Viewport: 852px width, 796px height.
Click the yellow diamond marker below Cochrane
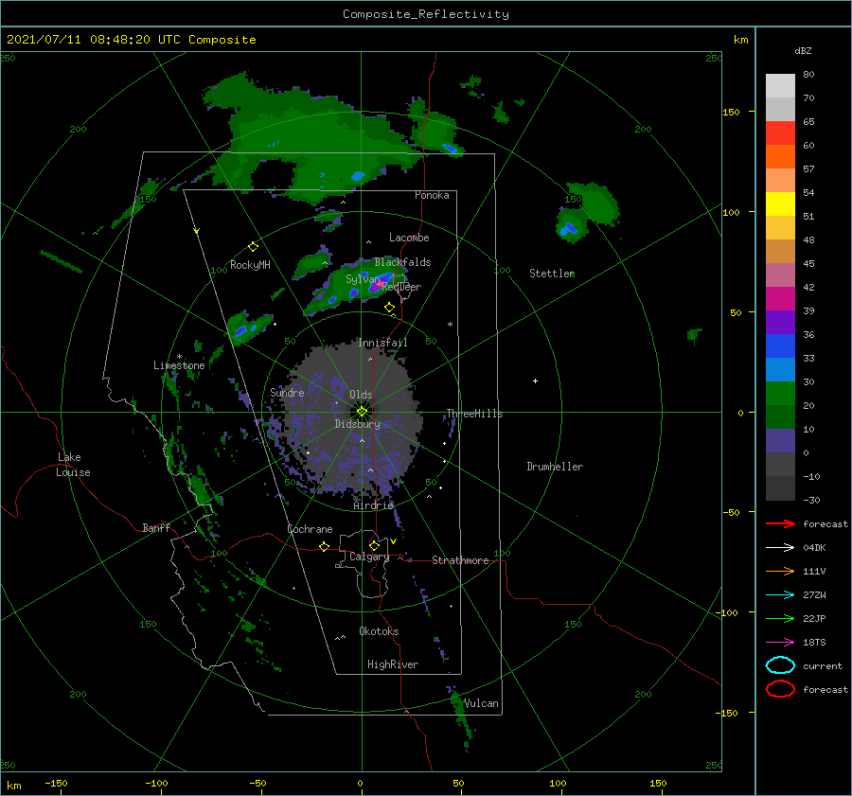(x=324, y=546)
